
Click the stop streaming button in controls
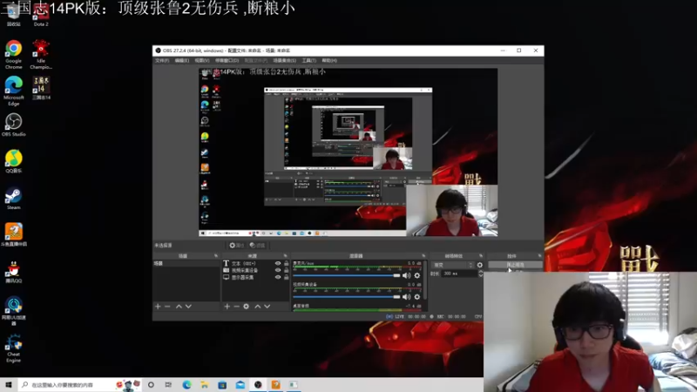515,265
